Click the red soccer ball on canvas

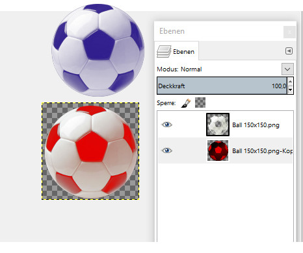click(x=91, y=152)
